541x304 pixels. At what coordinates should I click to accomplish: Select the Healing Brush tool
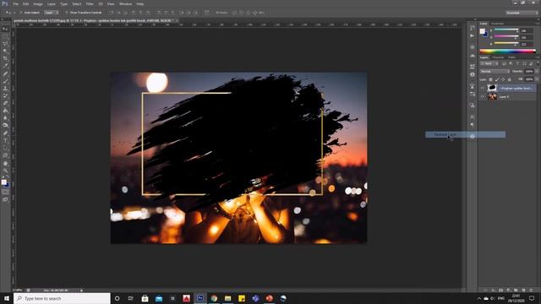(x=5, y=73)
